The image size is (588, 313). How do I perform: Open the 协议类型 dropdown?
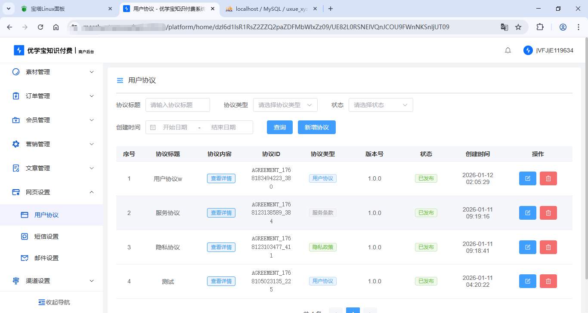(x=285, y=105)
